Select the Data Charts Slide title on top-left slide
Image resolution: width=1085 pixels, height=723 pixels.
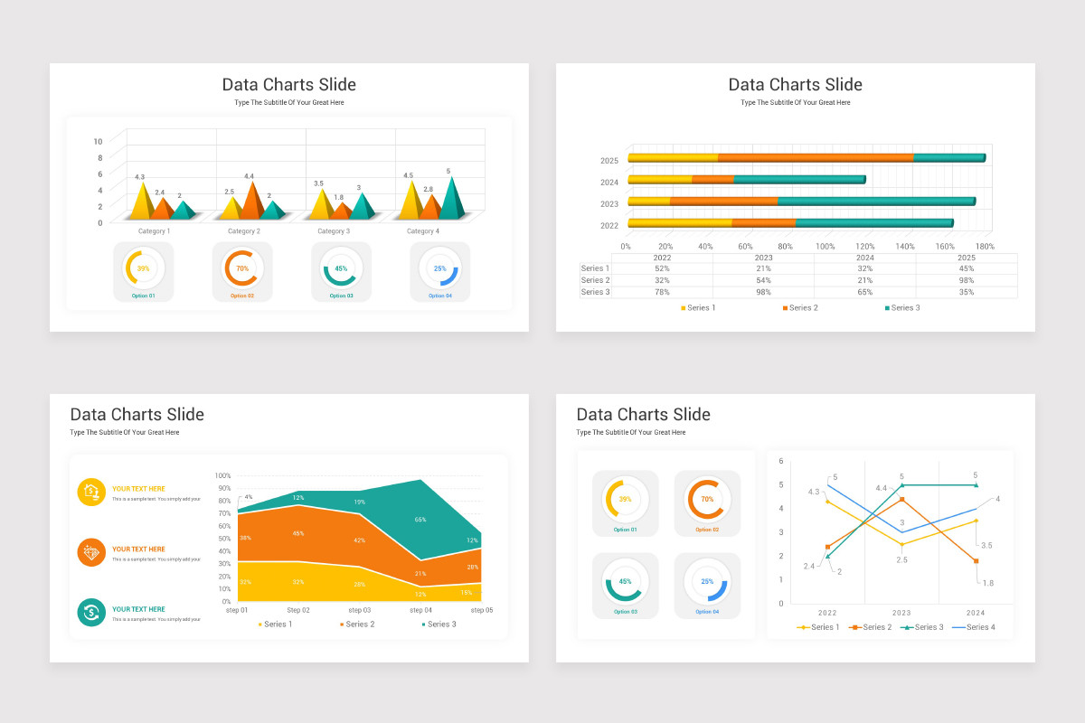tap(289, 84)
